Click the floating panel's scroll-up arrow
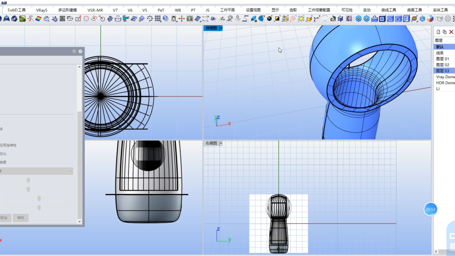 80,67
